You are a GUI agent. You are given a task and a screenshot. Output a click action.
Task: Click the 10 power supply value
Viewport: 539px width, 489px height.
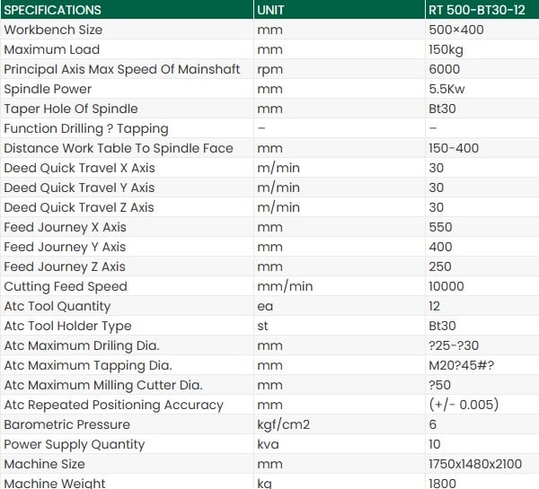pos(435,444)
